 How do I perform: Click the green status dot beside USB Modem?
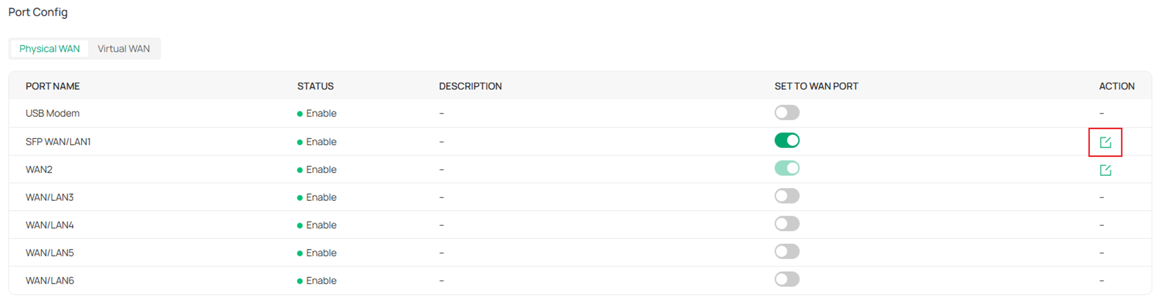point(299,113)
